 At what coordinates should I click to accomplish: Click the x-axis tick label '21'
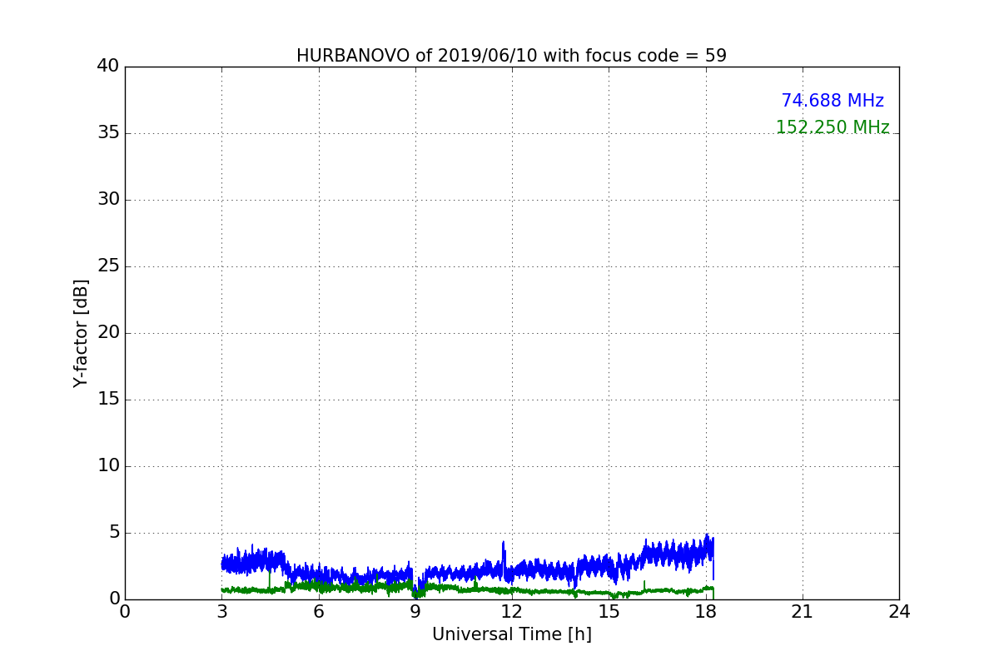coord(803,611)
